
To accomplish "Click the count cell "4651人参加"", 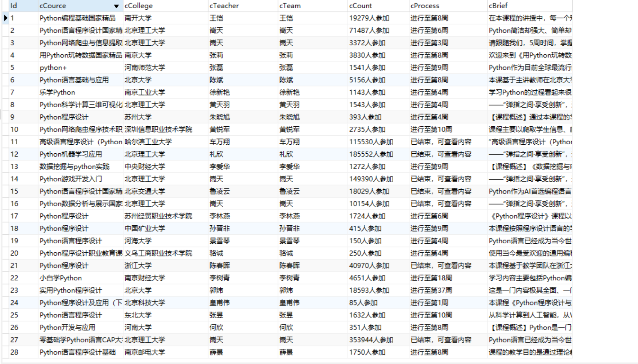I will click(378, 278).
